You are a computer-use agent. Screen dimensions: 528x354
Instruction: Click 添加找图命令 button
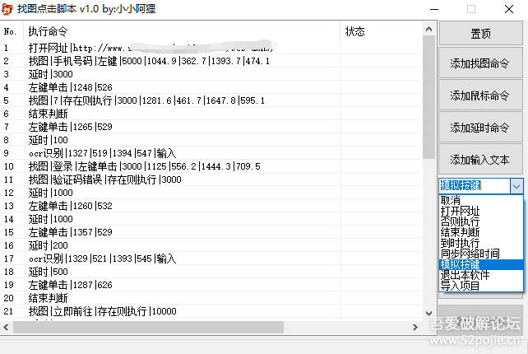[480, 63]
